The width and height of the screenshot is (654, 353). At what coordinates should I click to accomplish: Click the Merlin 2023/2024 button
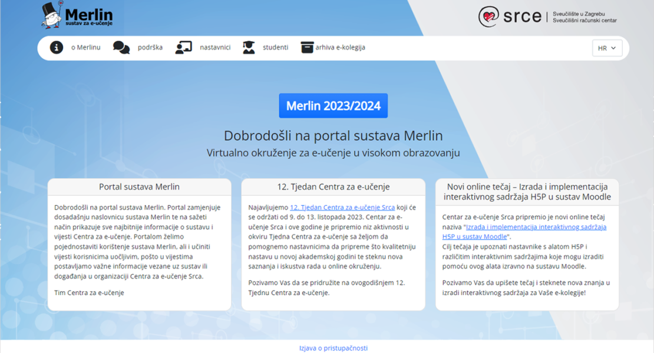[x=333, y=106]
